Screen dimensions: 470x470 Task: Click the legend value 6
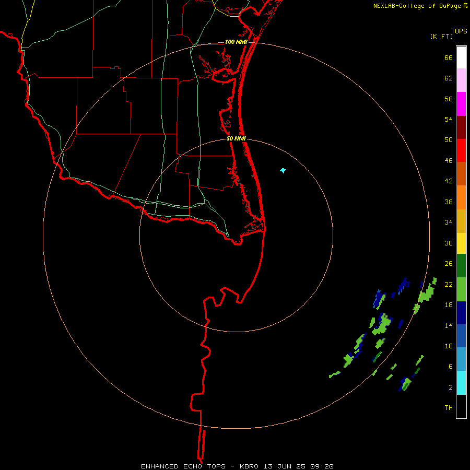point(451,367)
